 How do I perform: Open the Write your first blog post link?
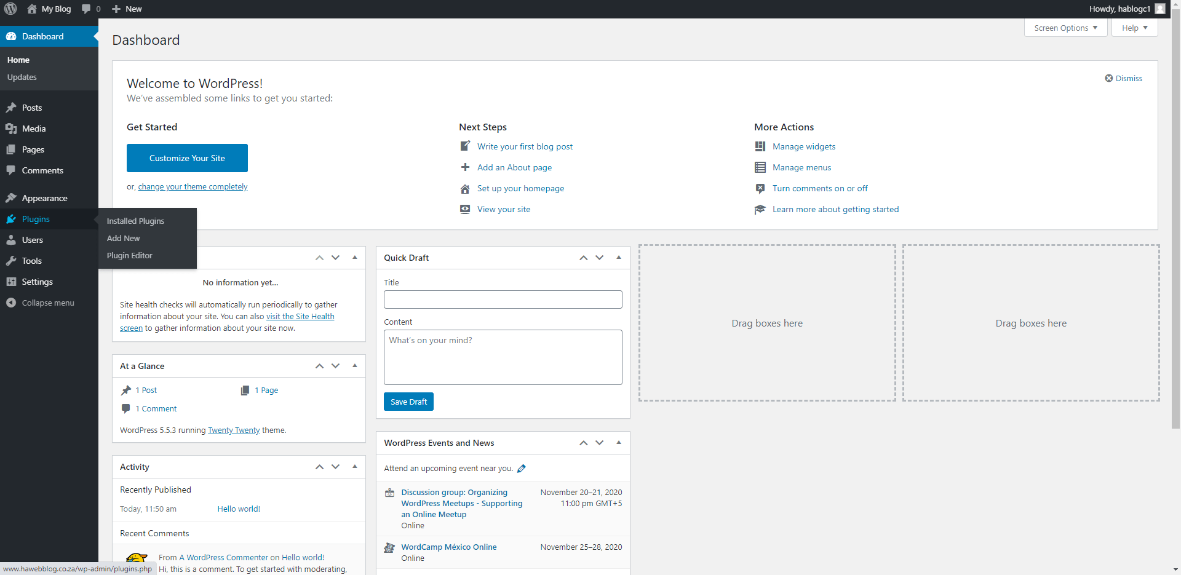pos(525,146)
